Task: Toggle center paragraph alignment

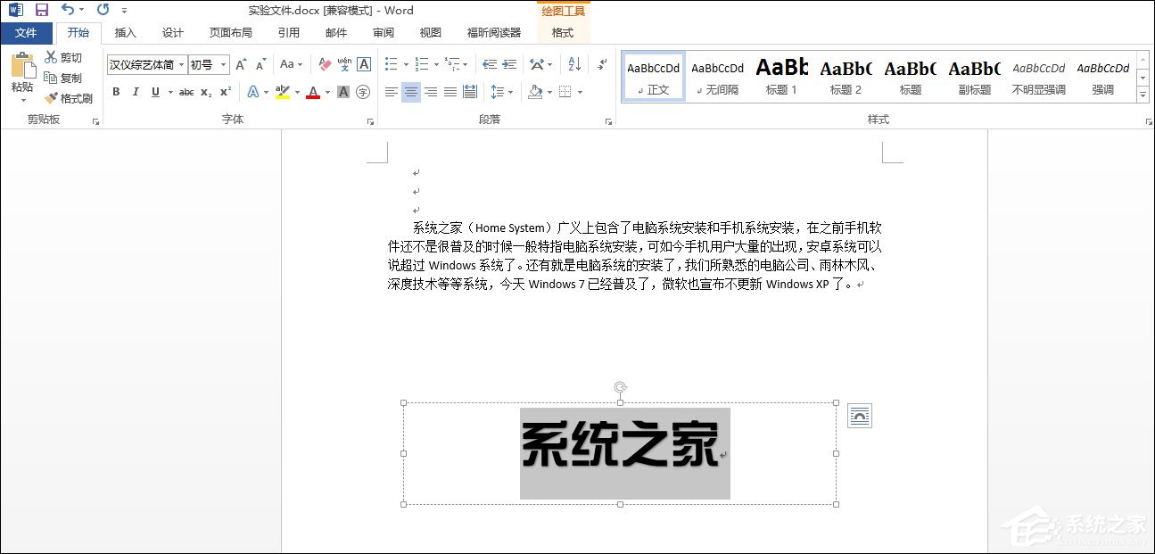Action: tap(410, 92)
